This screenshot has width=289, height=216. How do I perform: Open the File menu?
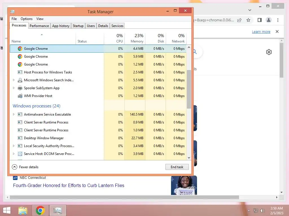[14, 19]
